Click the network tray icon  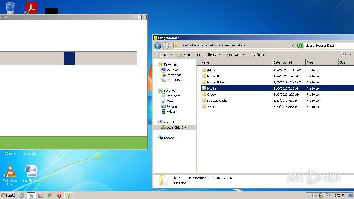(x=321, y=195)
